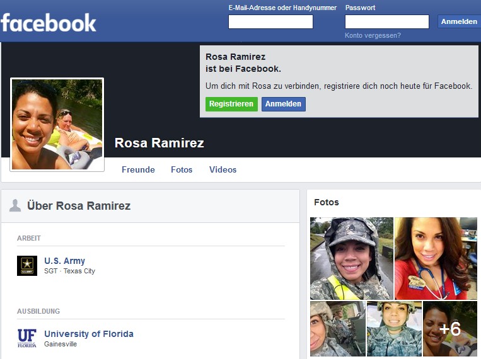Screen dimensions: 481x359
Task: Focus the E-Mail-Adresse oder Handynummer field
Action: pos(270,22)
